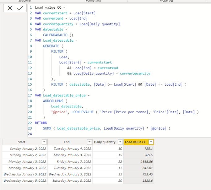Click the GENERATE function on line 8
Image resolution: width=211 pixels, height=190 pixels.
click(51, 46)
